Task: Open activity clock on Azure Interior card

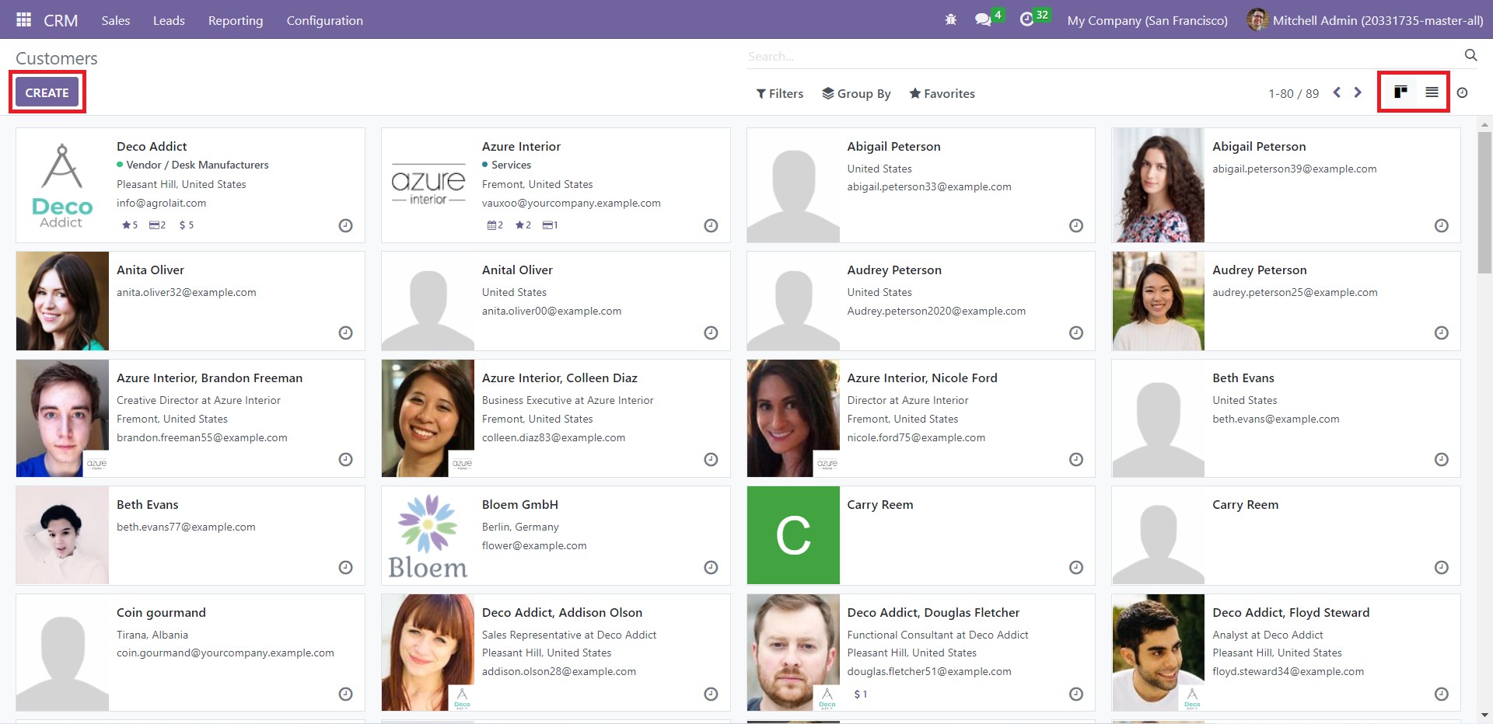Action: pos(711,225)
